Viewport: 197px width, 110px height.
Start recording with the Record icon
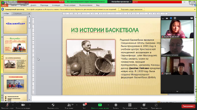pyautogui.click(x=116, y=105)
